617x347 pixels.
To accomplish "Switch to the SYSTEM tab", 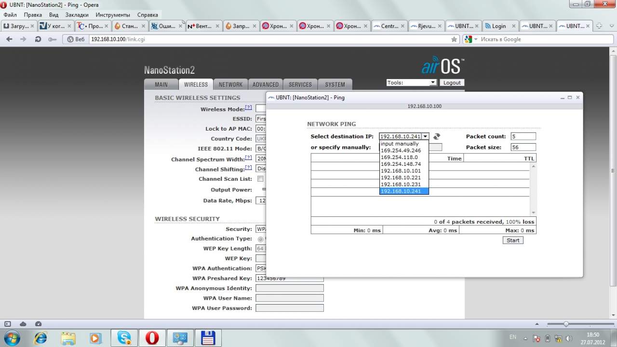I will (335, 84).
